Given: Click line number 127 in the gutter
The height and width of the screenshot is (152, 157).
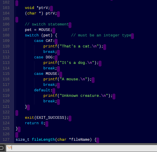Looking at the screenshot, I should coord(6,139).
